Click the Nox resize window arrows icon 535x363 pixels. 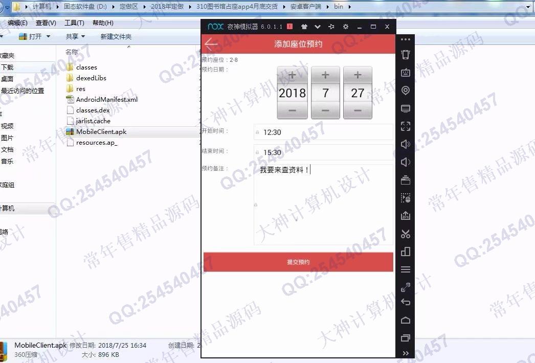[x=406, y=287]
